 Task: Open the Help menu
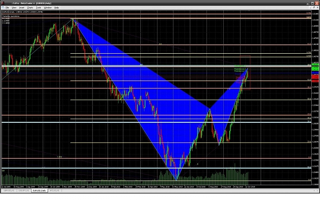[56, 8]
